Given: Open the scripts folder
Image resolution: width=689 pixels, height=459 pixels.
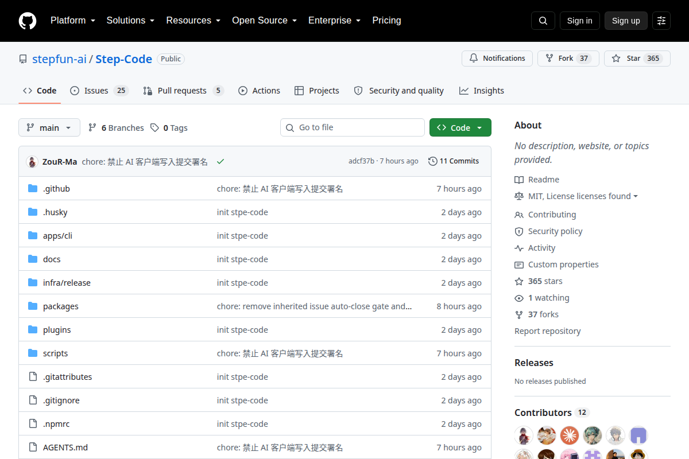Looking at the screenshot, I should tap(55, 353).
